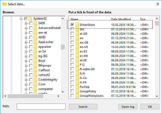
Task: Click the AppLocker folder icon
Action: tap(35, 42)
